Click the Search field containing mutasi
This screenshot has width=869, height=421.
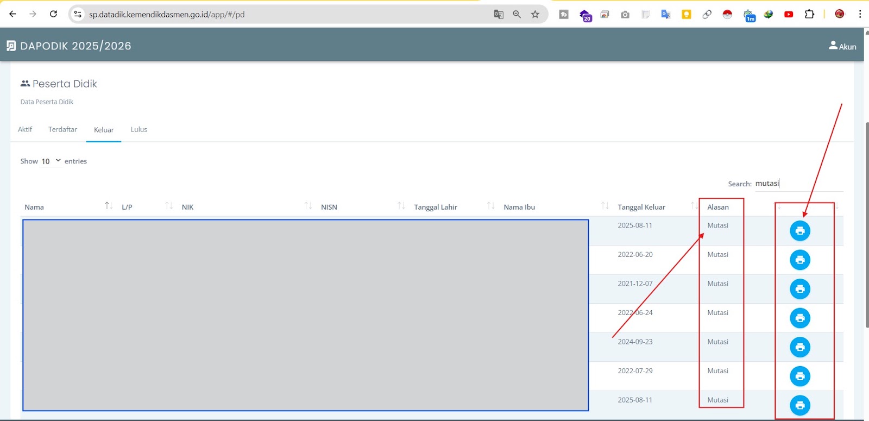coord(799,184)
